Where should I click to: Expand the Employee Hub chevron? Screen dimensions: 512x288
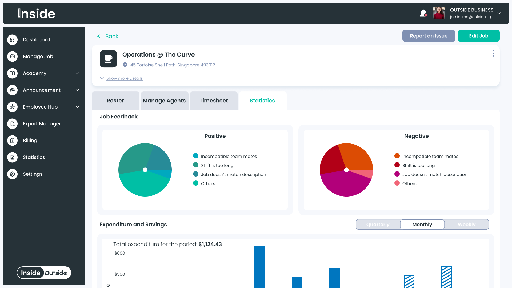coord(77,107)
